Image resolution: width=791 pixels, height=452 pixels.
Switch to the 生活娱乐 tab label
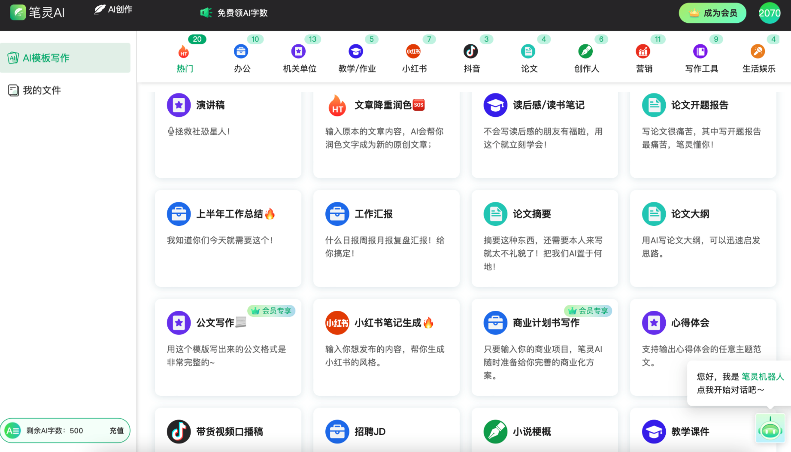[759, 69]
